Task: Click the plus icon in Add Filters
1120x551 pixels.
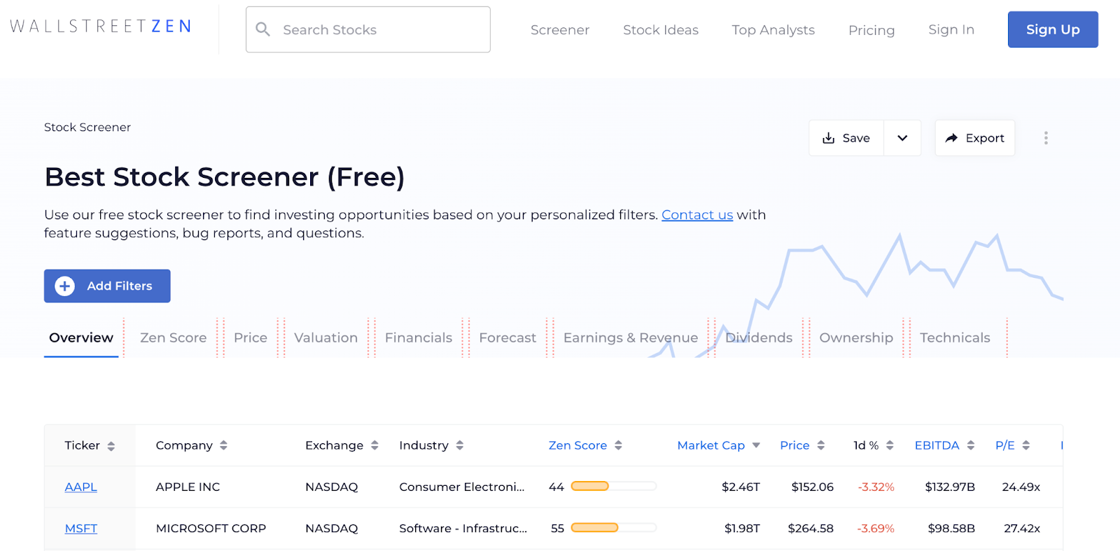Action: 65,286
